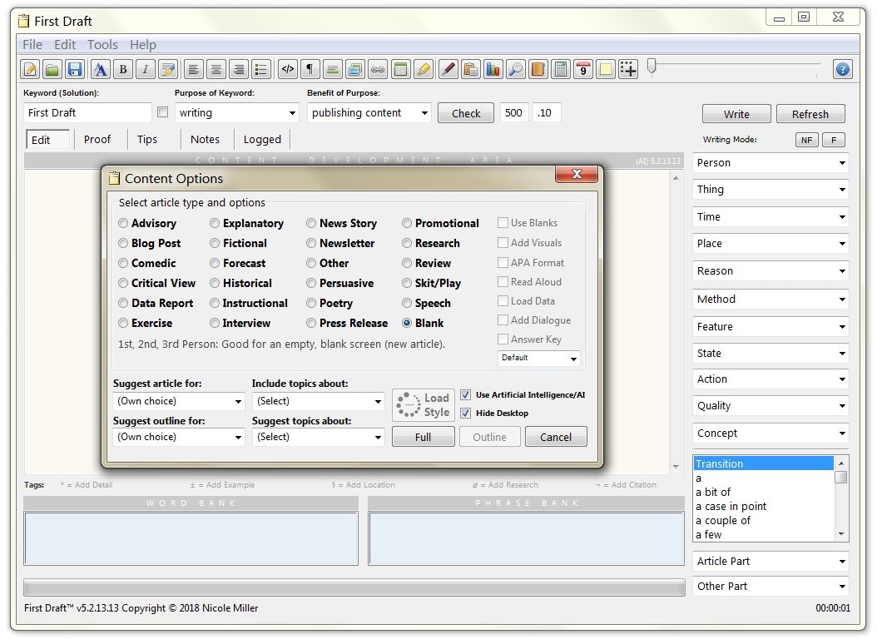Insert a bulleted list
The width and height of the screenshot is (877, 639).
click(261, 69)
